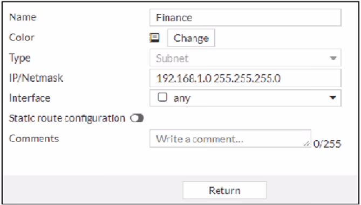This screenshot has height=205, width=361.
Task: Click the 'Write a comment...' text area
Action: 230,139
